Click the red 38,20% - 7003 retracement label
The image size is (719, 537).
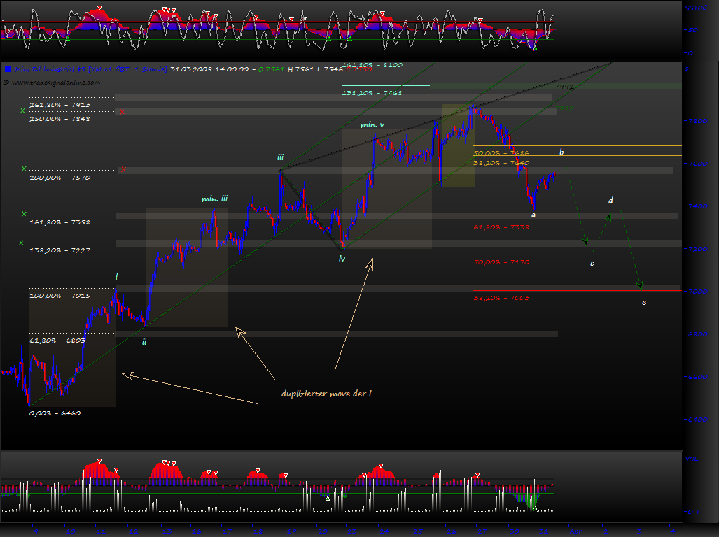(x=501, y=298)
